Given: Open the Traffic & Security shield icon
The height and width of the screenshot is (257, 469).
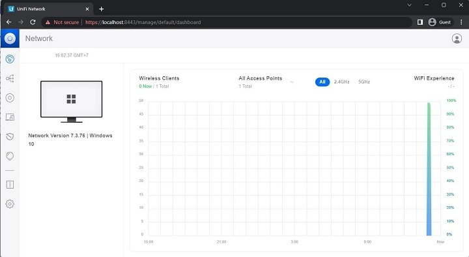Looking at the screenshot, I should (10, 136).
